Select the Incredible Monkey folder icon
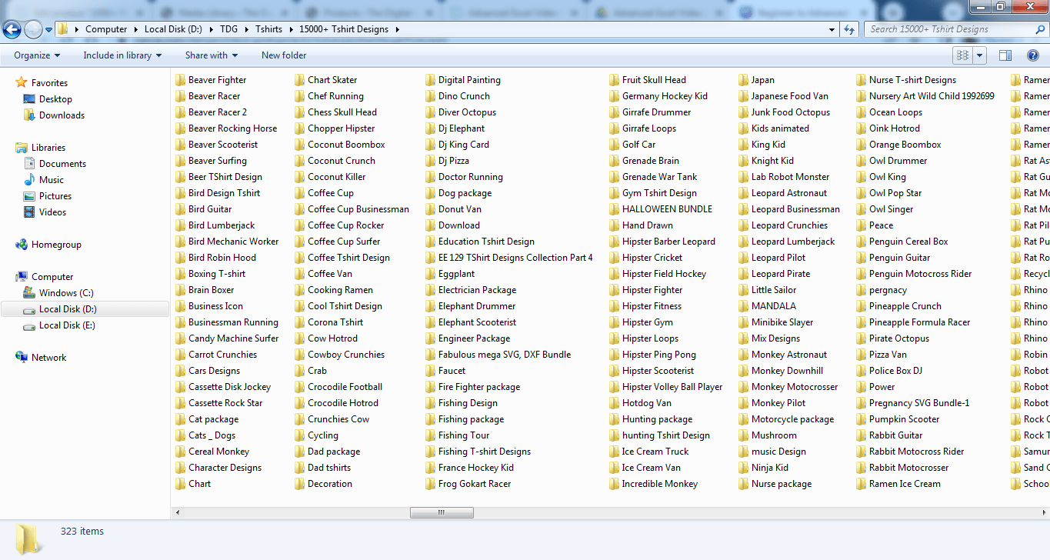Image resolution: width=1050 pixels, height=560 pixels. tap(615, 484)
